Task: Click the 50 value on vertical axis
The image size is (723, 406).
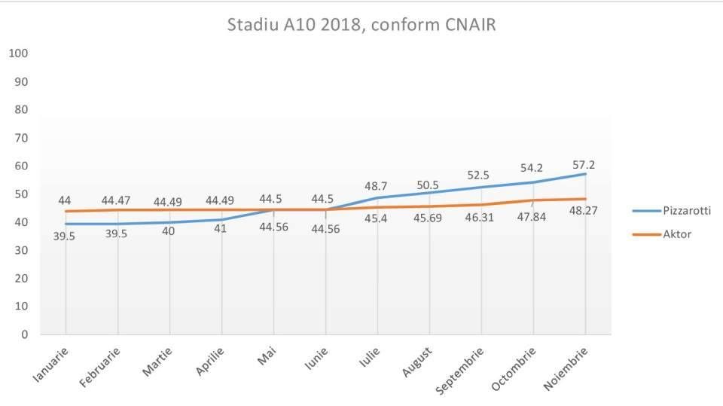Action: (21, 194)
